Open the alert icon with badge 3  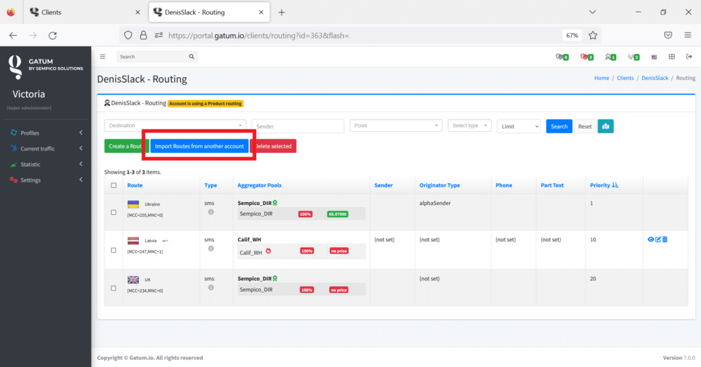(x=587, y=57)
